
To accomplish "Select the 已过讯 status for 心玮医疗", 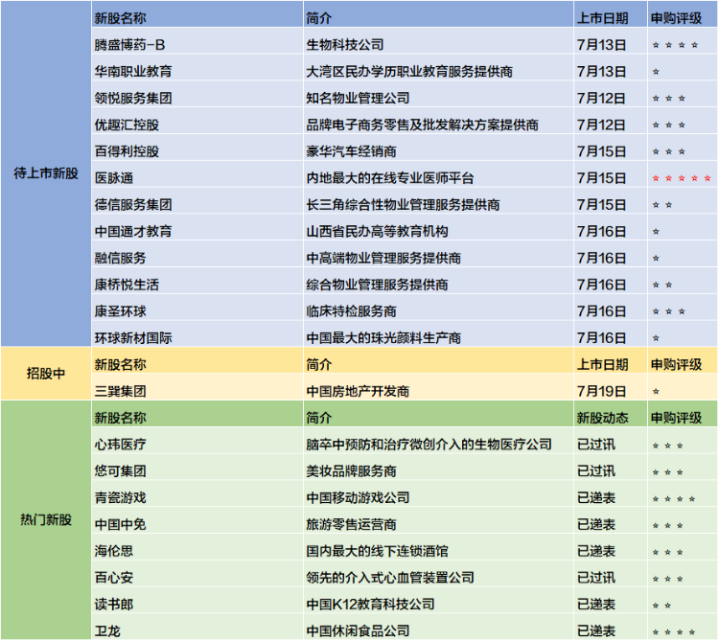I will (x=596, y=445).
